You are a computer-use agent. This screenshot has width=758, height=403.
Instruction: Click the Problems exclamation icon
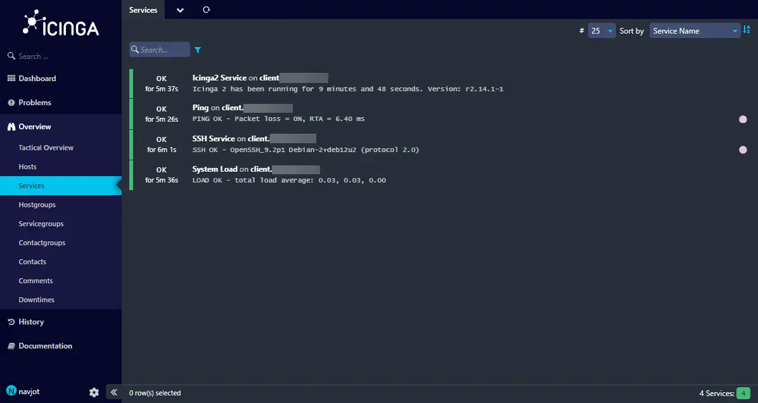[11, 103]
